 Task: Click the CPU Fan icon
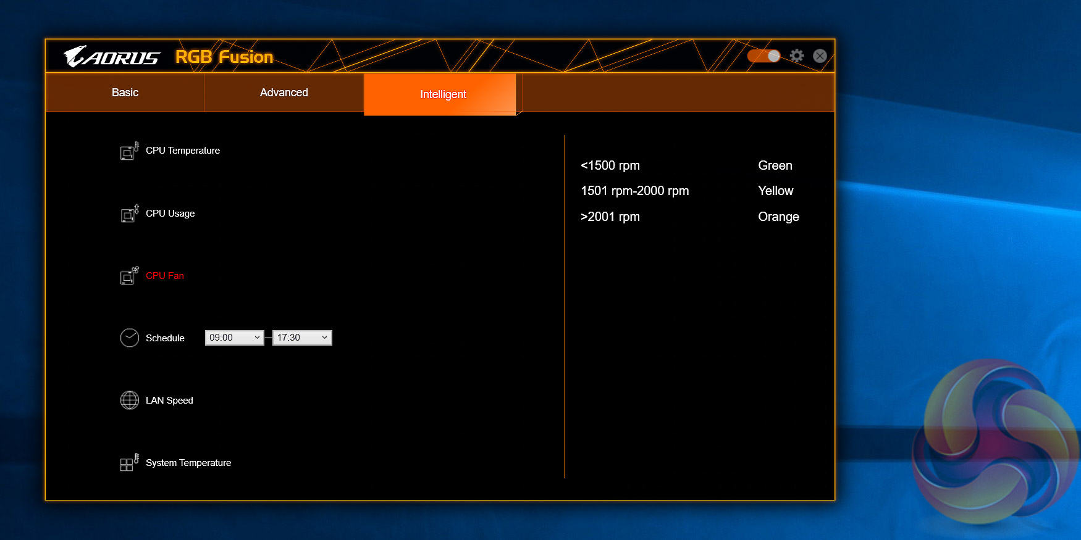pos(128,276)
